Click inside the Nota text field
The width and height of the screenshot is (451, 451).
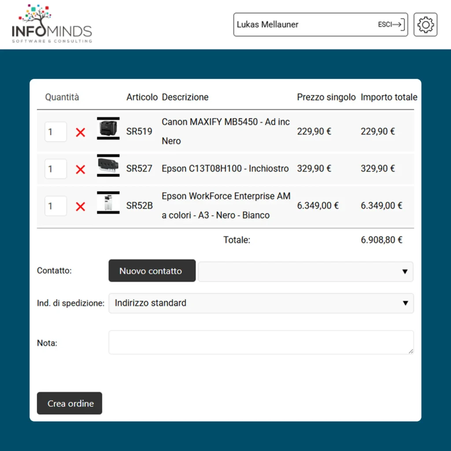click(x=261, y=342)
